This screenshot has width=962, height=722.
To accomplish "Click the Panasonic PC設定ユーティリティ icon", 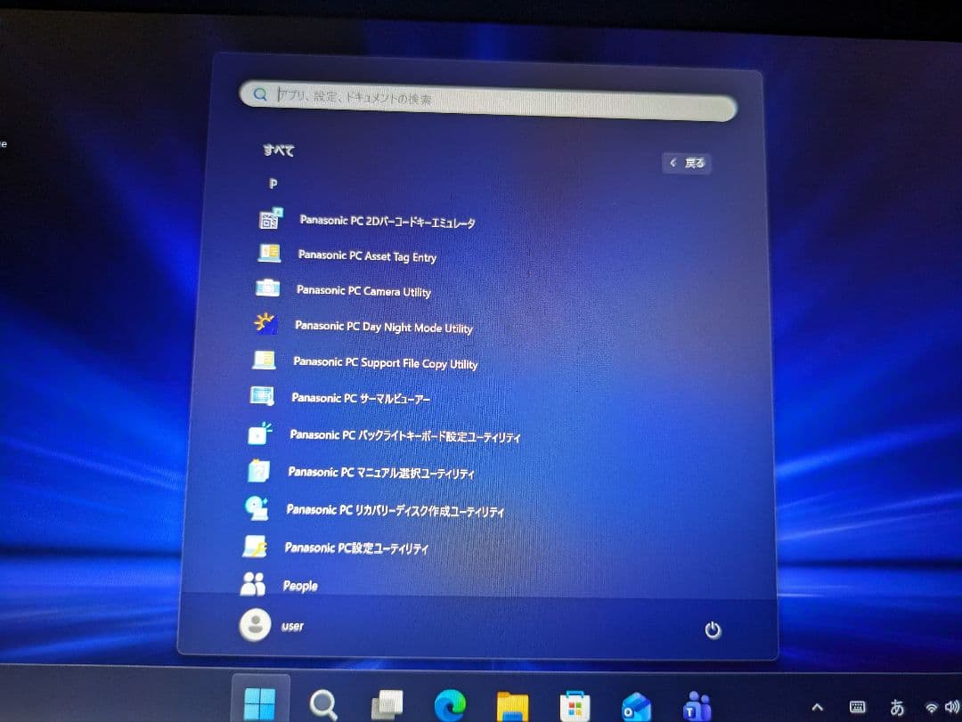I will 255,546.
